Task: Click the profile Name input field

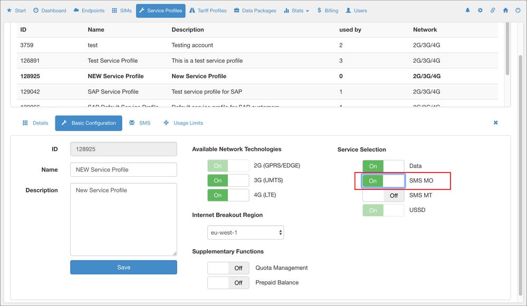Action: [123, 169]
